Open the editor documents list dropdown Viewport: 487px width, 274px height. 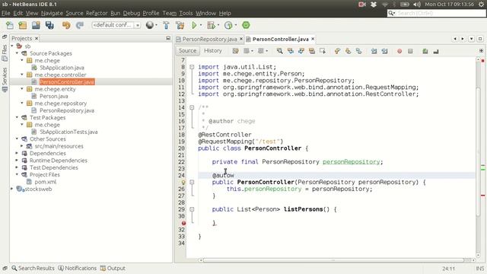click(x=472, y=39)
